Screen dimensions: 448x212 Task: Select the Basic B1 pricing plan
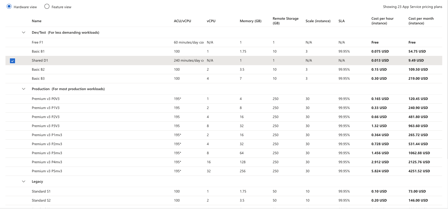coord(38,51)
